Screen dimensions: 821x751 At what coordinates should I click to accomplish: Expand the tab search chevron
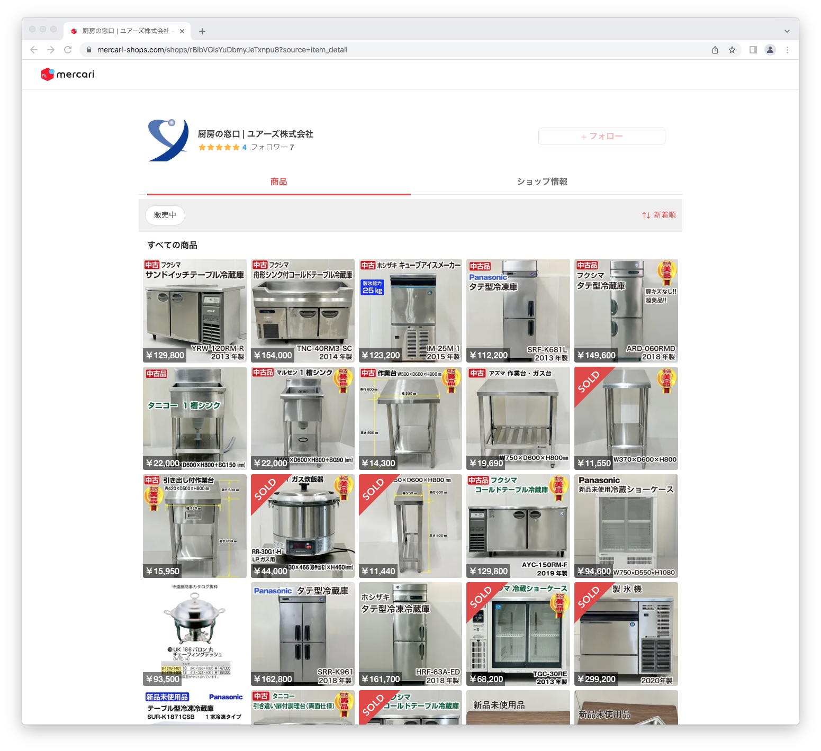click(x=787, y=31)
